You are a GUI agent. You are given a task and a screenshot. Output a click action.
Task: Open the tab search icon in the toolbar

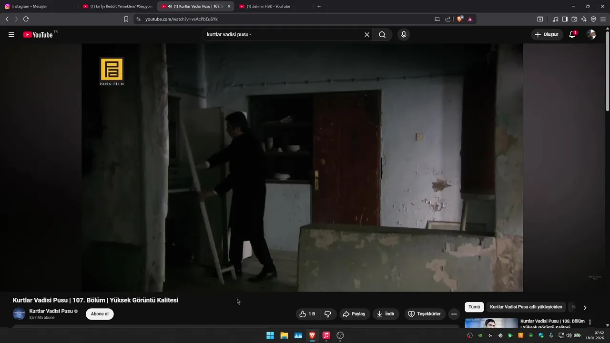coord(540,19)
